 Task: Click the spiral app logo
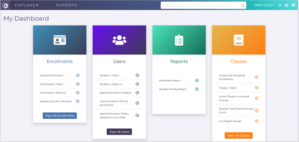point(5,5)
